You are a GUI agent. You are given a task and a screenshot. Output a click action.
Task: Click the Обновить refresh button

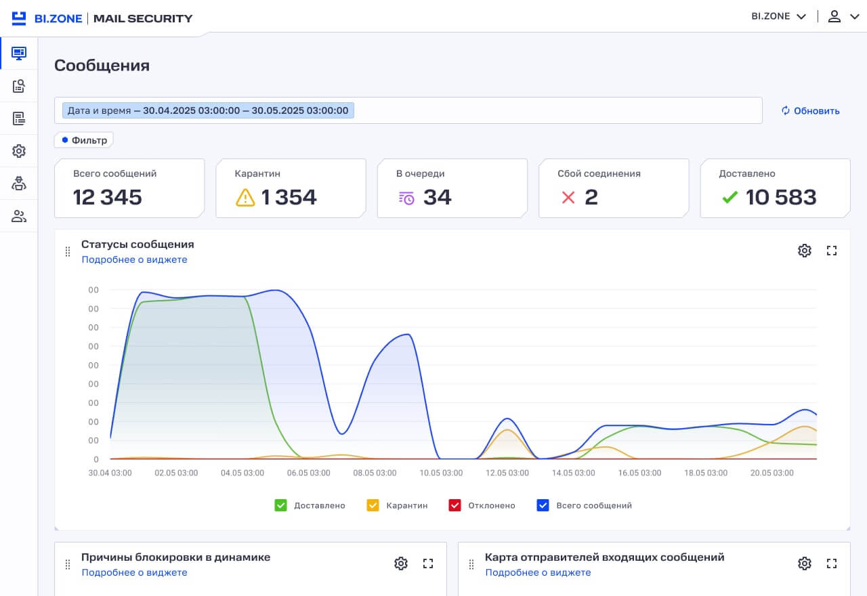coord(810,111)
